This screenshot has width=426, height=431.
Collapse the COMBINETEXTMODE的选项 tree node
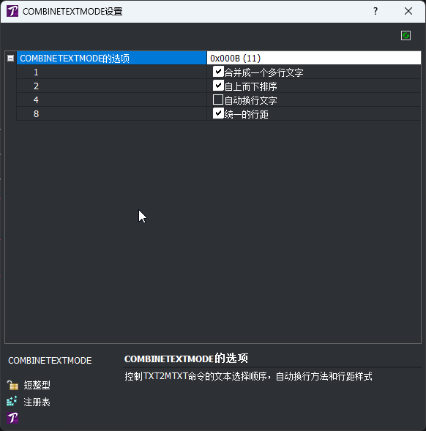click(10, 58)
